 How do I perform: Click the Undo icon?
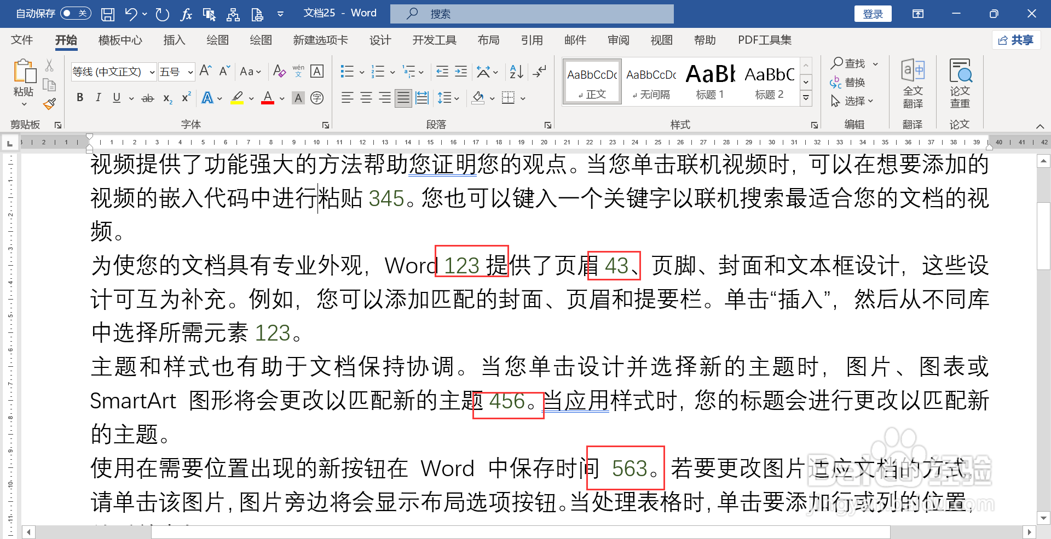tap(131, 14)
